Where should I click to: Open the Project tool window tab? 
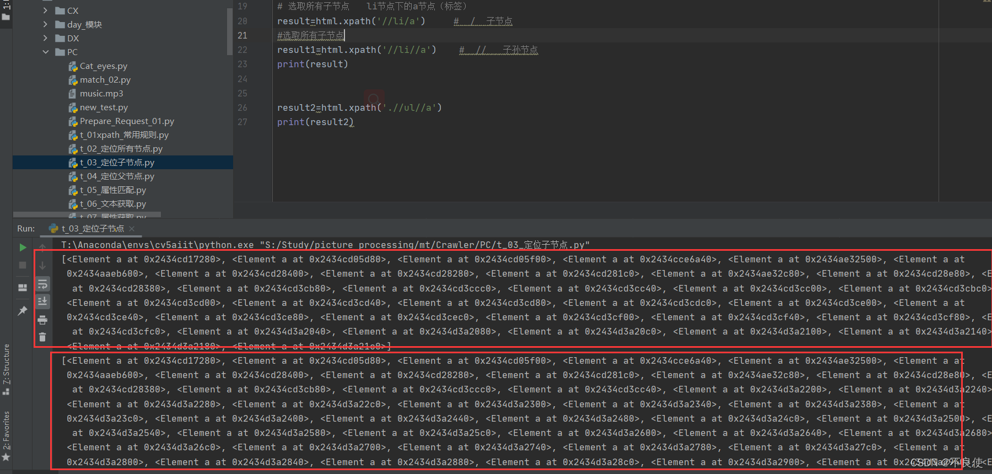6,11
